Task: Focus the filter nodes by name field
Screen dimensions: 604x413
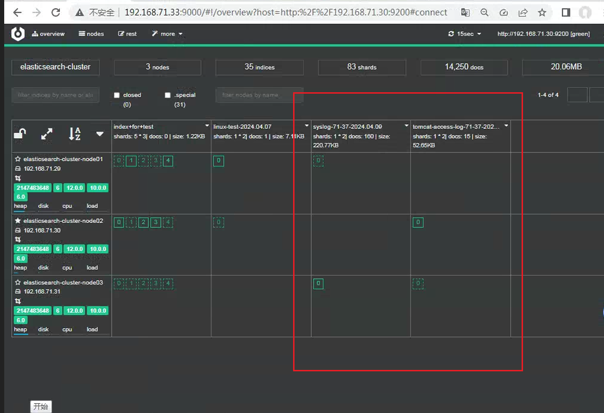Action: pos(259,95)
